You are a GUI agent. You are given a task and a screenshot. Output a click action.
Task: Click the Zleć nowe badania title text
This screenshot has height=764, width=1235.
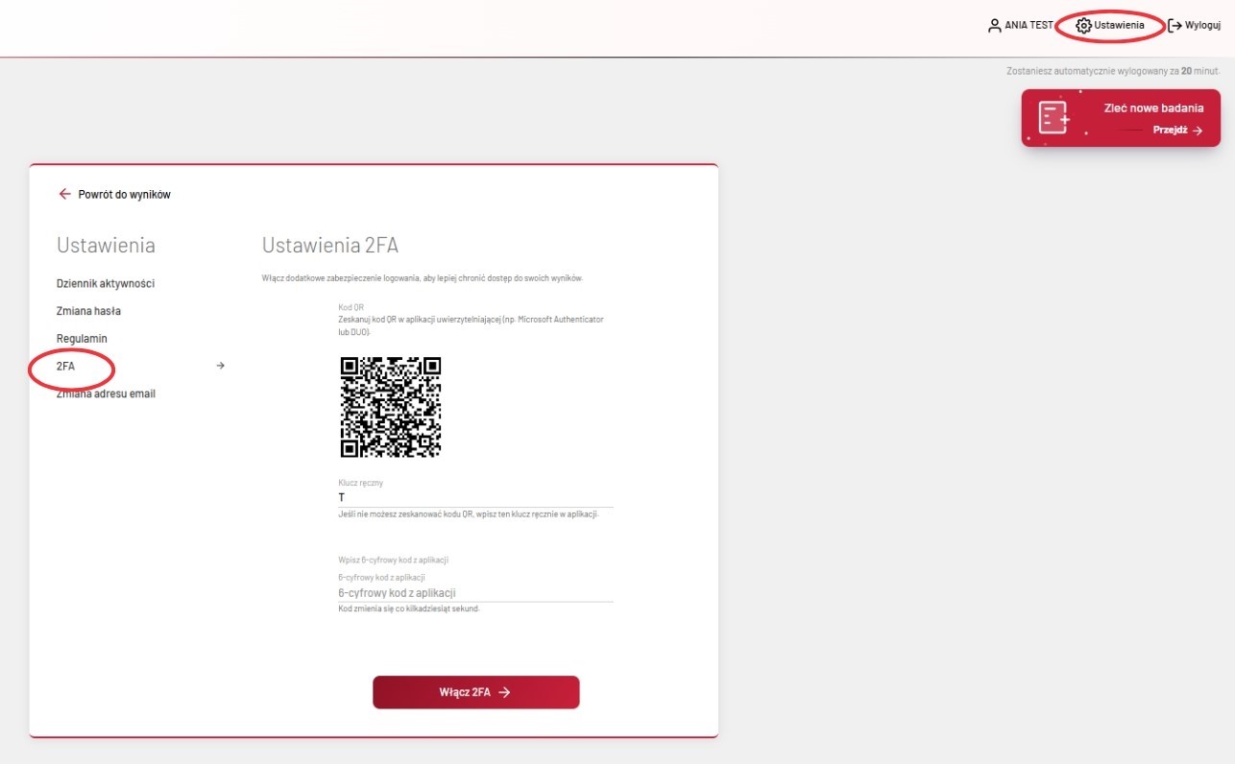coord(1154,107)
